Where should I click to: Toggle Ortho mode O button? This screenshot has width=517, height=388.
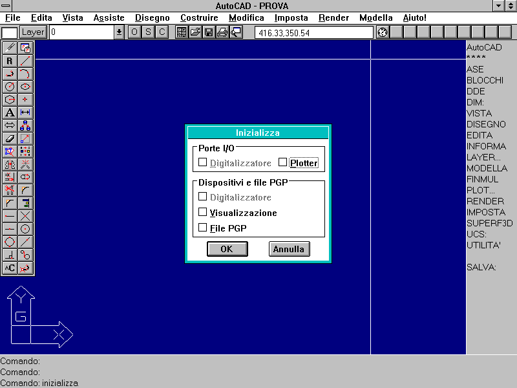tap(134, 32)
